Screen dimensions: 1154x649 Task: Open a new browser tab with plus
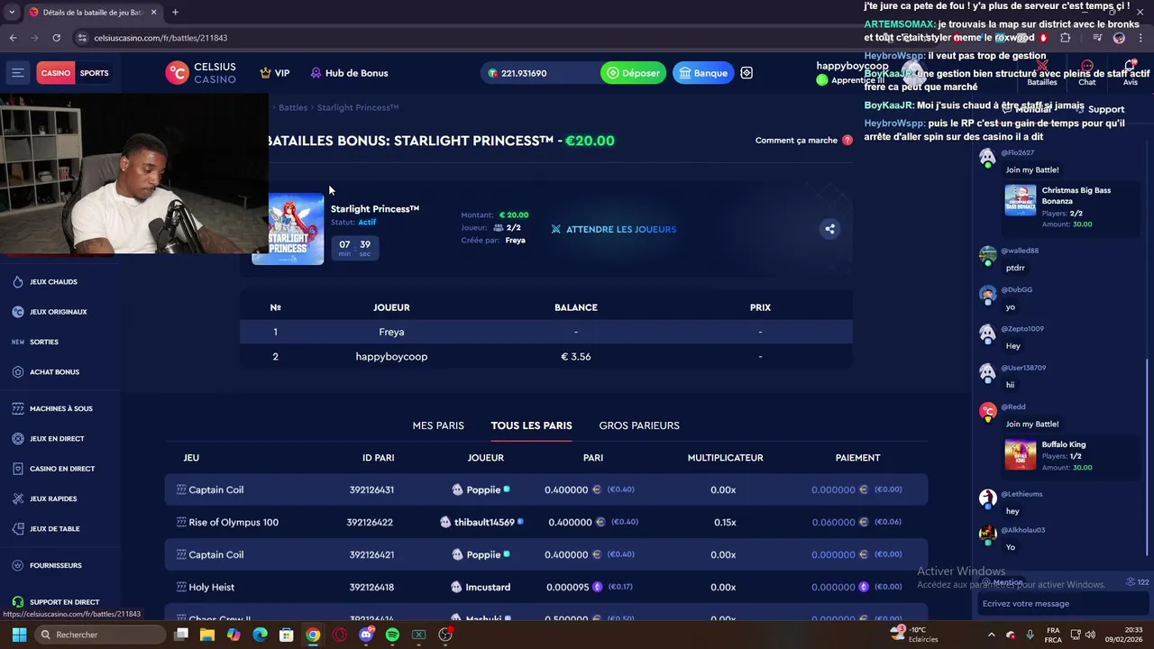click(175, 13)
